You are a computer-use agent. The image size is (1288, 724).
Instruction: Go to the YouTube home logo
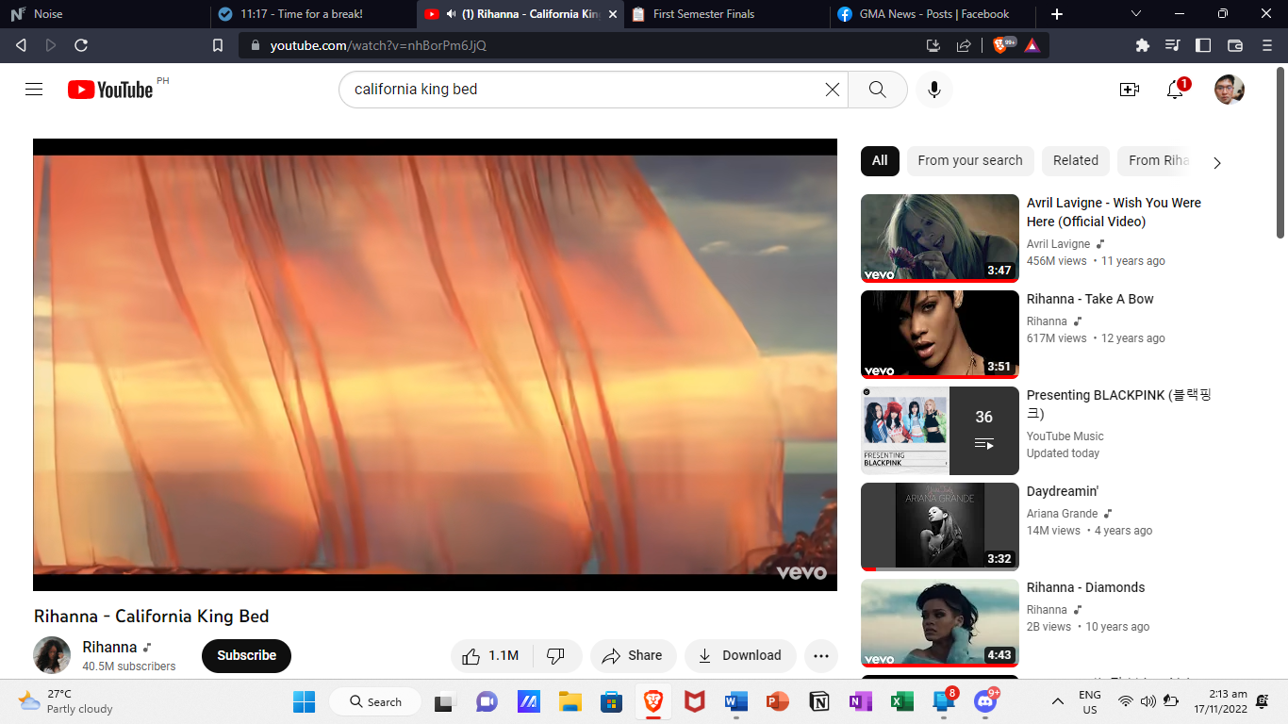coord(110,90)
